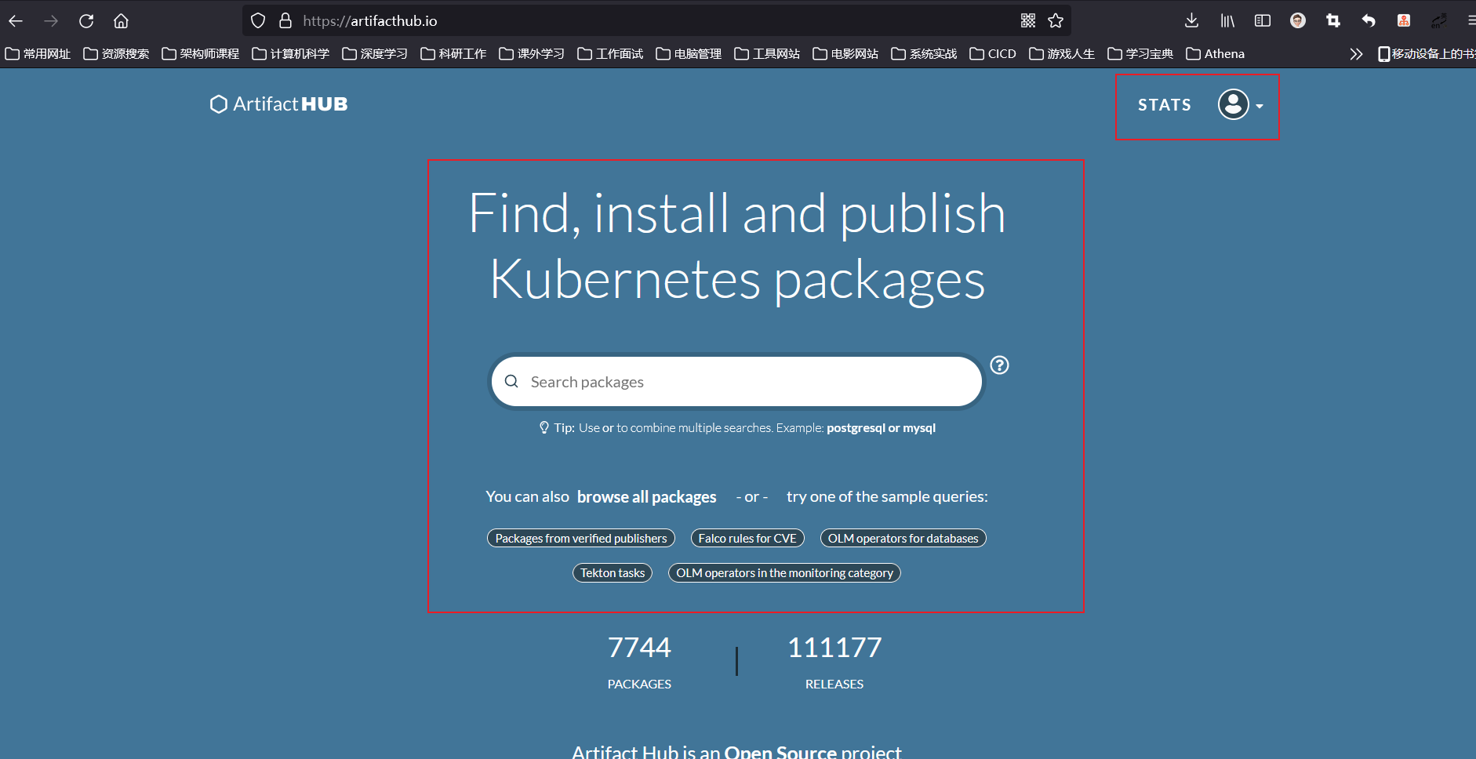
Task: Open the 游戏人生 bookmark folder
Action: point(1062,54)
